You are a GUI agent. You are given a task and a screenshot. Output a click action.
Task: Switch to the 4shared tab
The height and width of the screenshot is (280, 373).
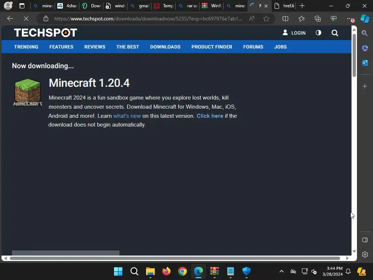pos(67,6)
